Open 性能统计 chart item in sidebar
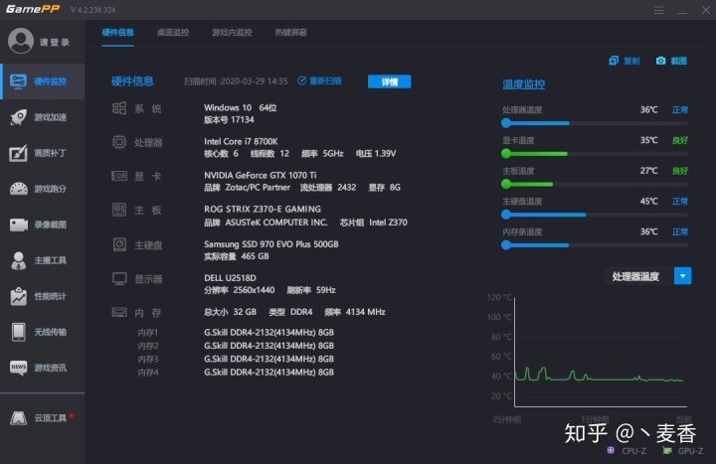716x464 pixels. point(43,296)
